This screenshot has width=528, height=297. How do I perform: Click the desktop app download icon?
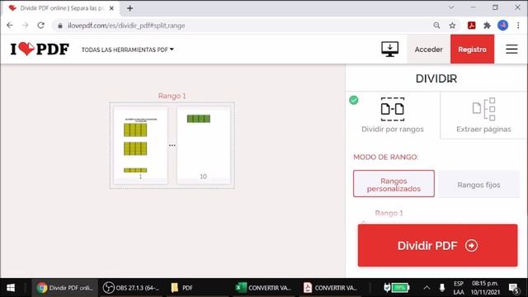(x=389, y=49)
